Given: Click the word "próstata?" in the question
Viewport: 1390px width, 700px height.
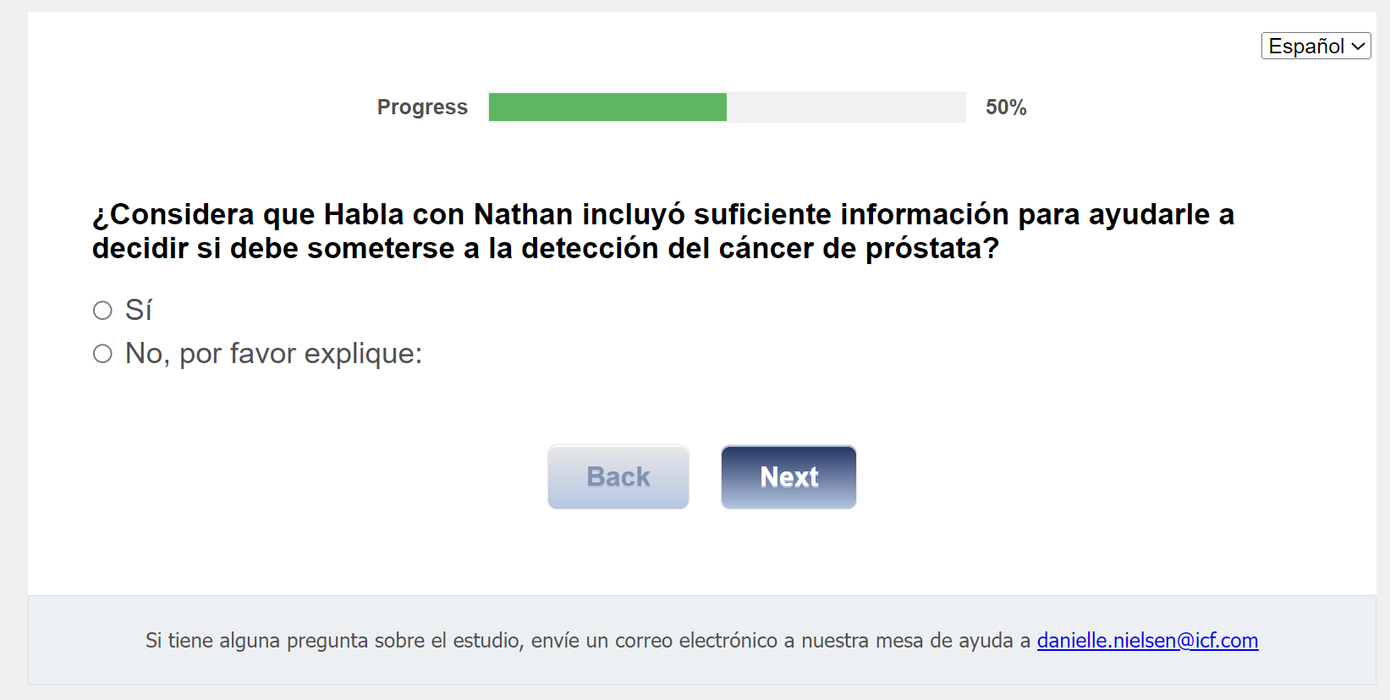Looking at the screenshot, I should [x=932, y=249].
